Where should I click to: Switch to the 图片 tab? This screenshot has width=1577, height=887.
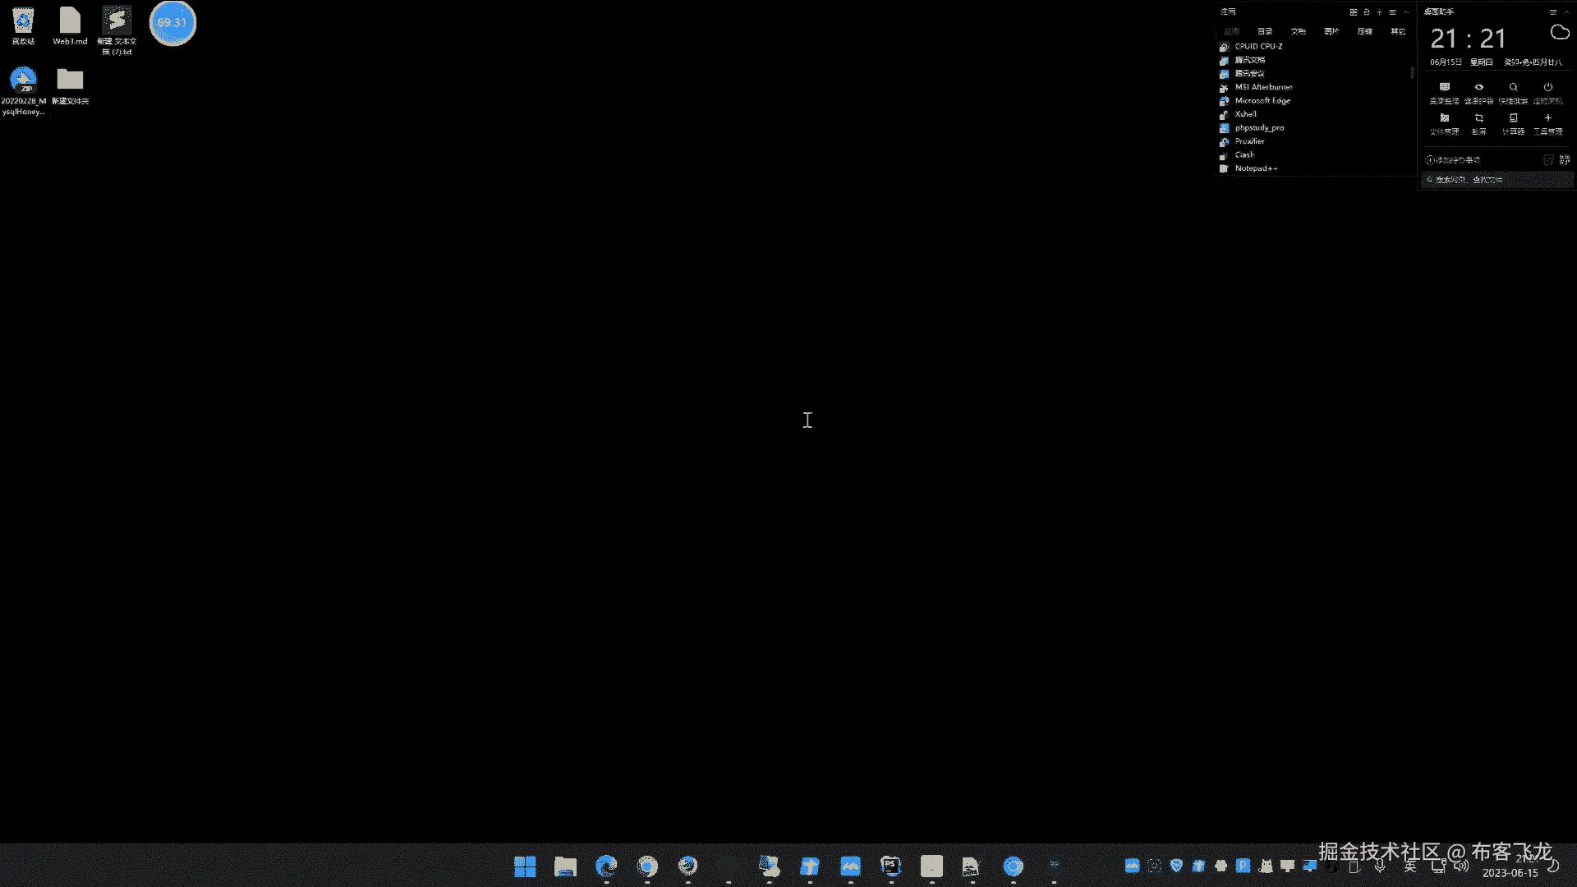[1331, 31]
